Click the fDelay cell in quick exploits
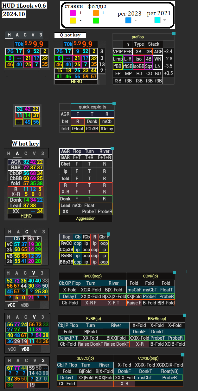Screen dimensions: 198x391 click(106, 129)
